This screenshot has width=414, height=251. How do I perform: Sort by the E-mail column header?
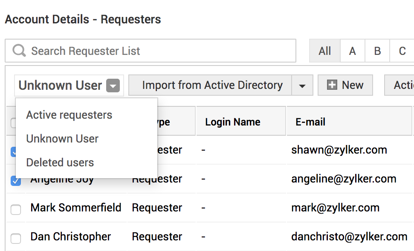click(310, 122)
